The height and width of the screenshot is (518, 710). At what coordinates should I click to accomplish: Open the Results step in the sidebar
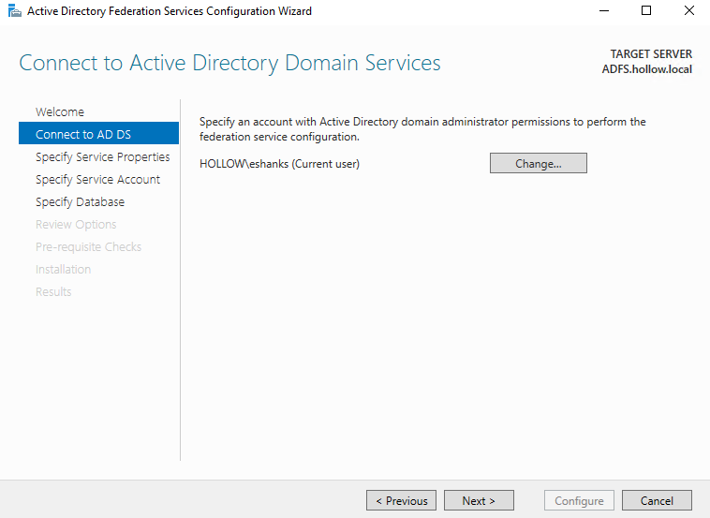[53, 292]
